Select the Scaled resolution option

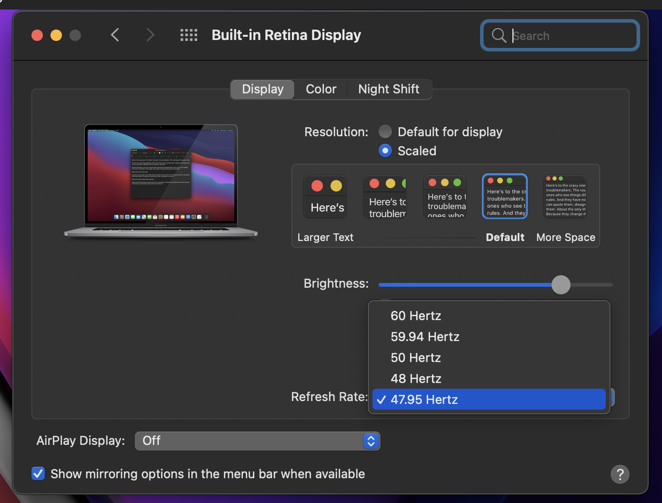click(x=385, y=151)
